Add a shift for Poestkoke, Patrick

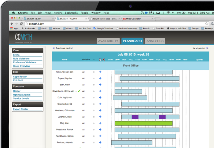[x=100, y=129]
